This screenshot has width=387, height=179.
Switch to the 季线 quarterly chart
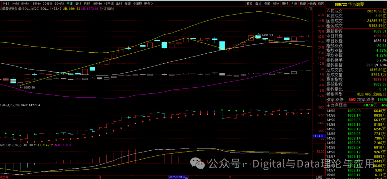(x=119, y=4)
